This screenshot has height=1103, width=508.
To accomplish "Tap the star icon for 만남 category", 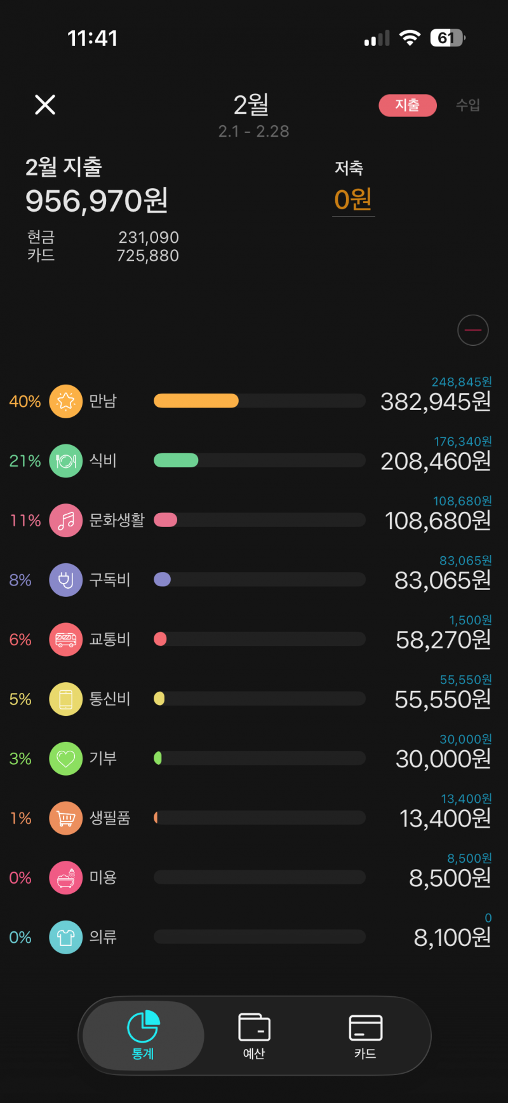I will tap(66, 401).
